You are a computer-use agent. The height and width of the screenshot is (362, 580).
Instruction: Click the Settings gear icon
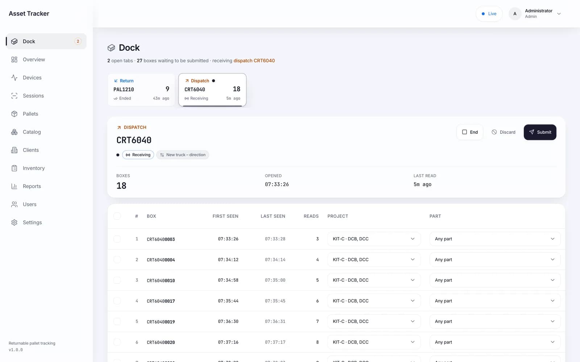[14, 222]
